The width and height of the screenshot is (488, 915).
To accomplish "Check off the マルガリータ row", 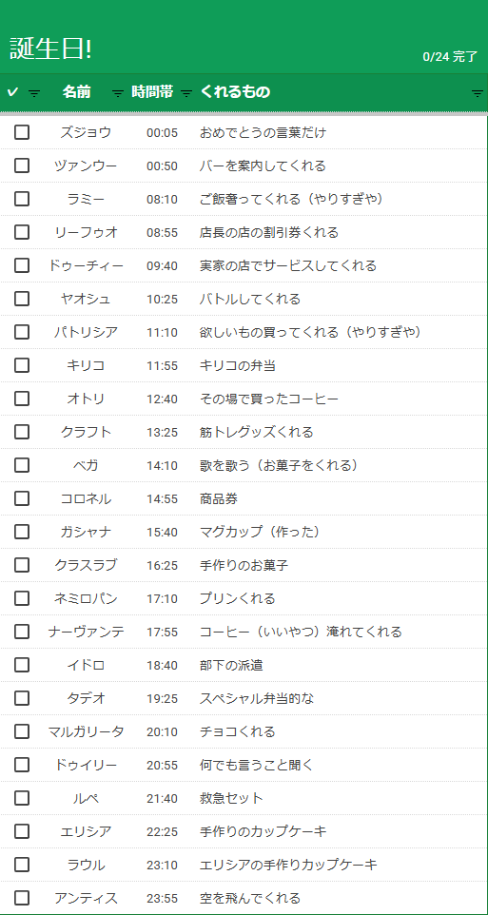I will [22, 731].
